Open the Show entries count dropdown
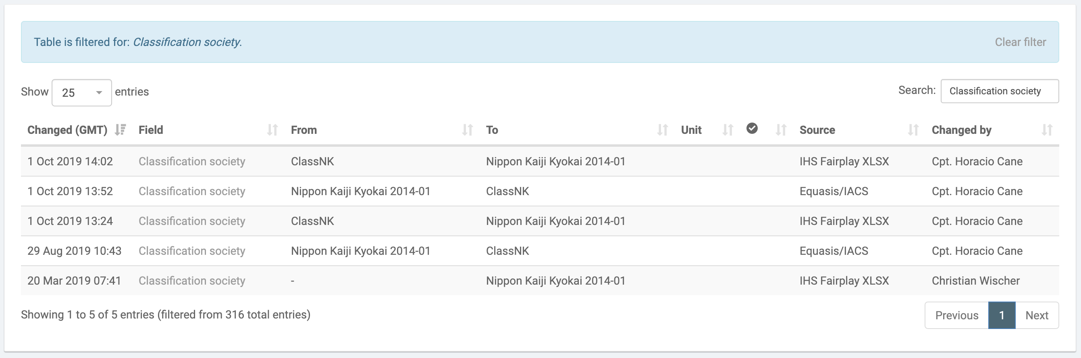The width and height of the screenshot is (1081, 358). pyautogui.click(x=81, y=93)
